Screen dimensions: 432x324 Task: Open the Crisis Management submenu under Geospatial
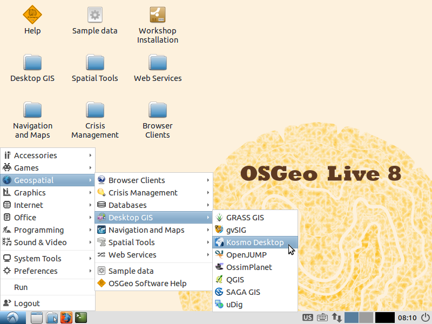pos(154,193)
